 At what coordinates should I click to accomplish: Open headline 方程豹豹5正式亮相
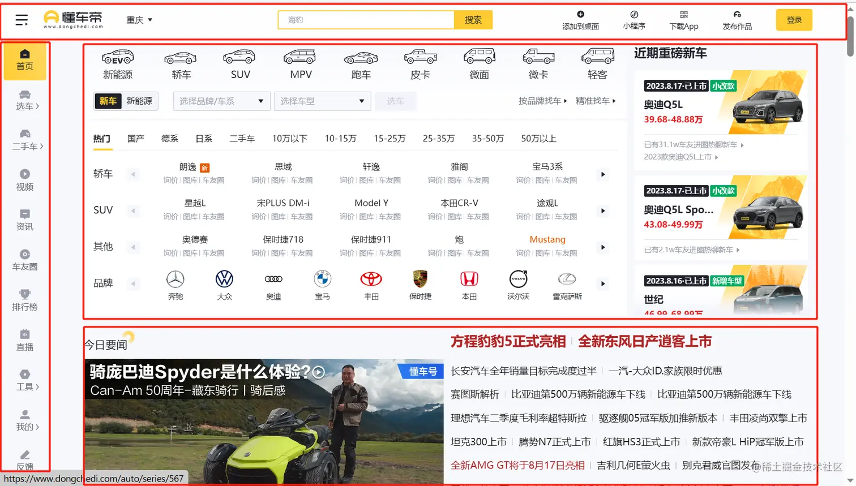(508, 341)
